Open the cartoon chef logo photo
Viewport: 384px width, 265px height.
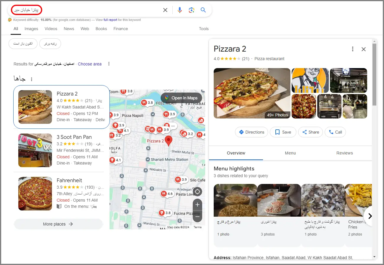click(x=310, y=80)
